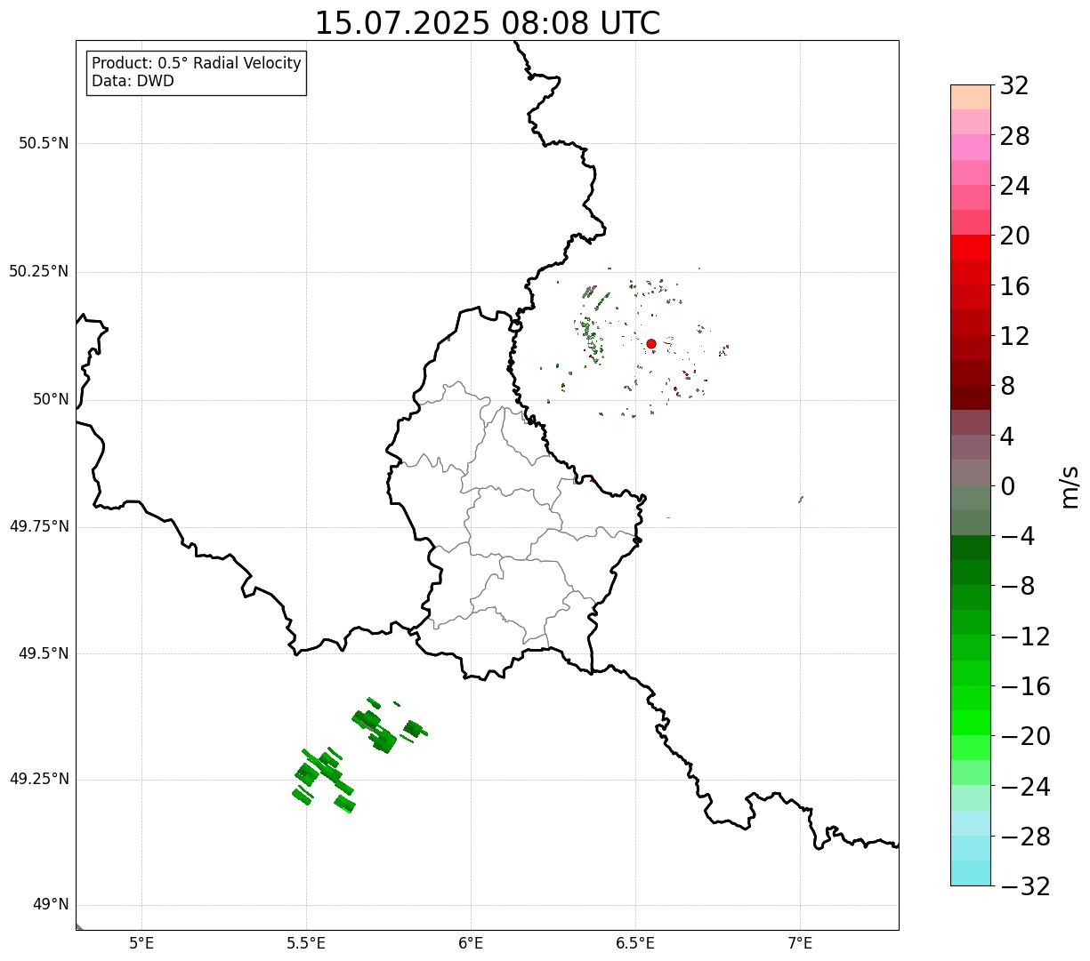Click the colorbar tick label −4
This screenshot has height=961, width=1090.
point(1018,537)
